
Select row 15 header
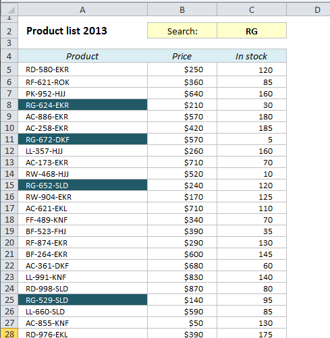9,185
